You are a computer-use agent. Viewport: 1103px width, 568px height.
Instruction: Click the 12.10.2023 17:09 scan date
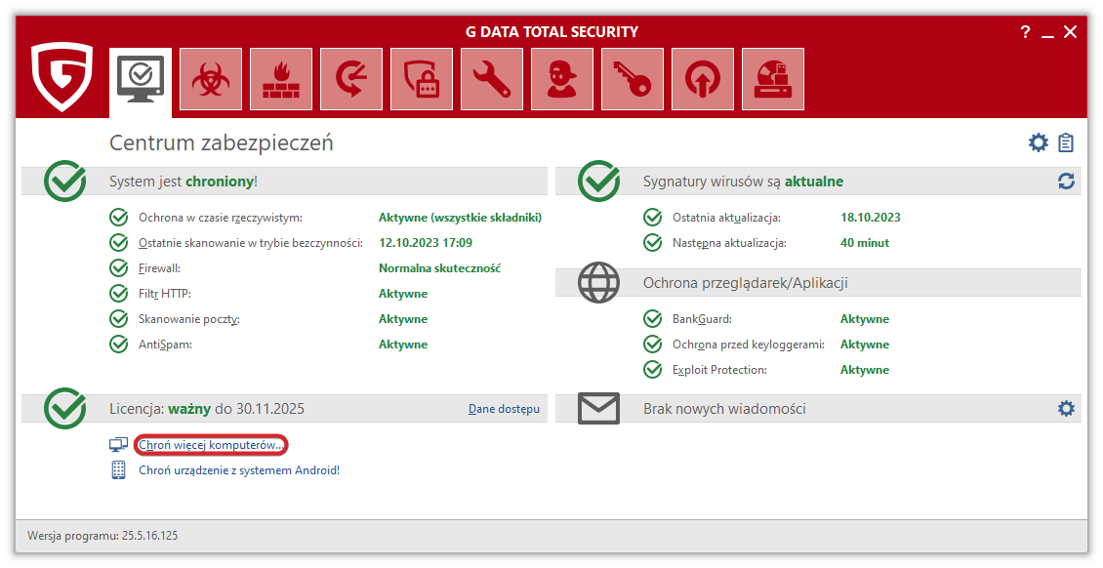(x=426, y=243)
